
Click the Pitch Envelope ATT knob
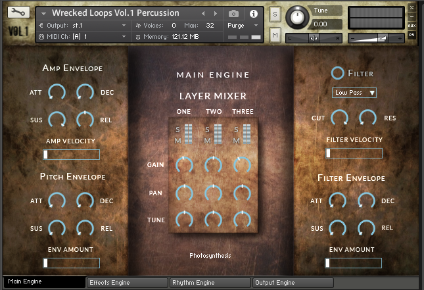[x=57, y=201]
